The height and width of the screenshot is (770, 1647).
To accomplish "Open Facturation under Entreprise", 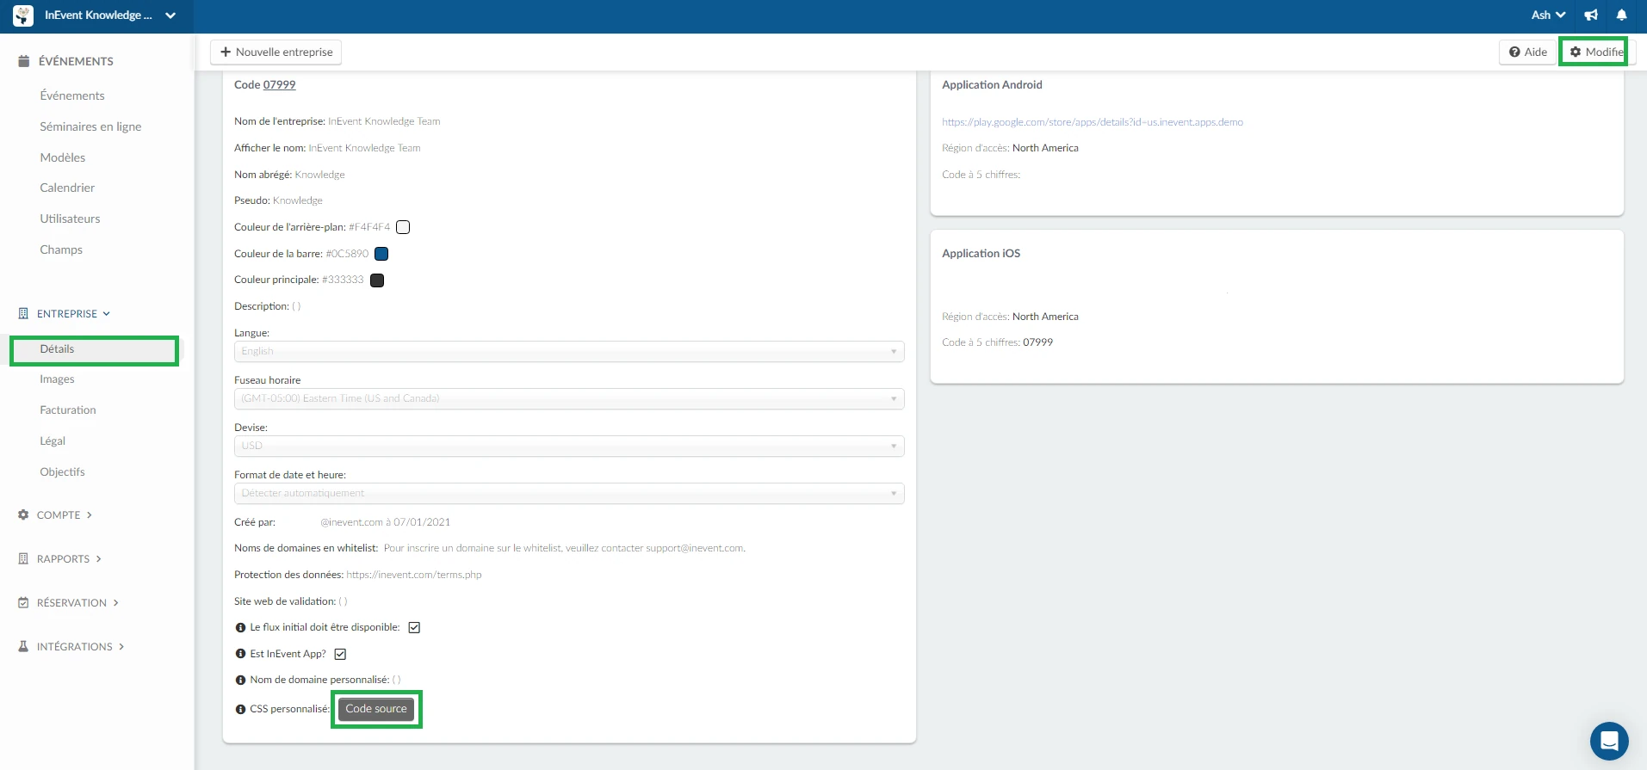I will (x=68, y=410).
